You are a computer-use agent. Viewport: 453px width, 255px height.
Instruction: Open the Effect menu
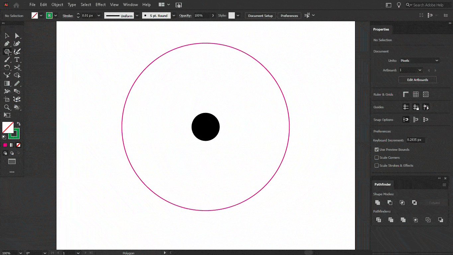(x=101, y=5)
